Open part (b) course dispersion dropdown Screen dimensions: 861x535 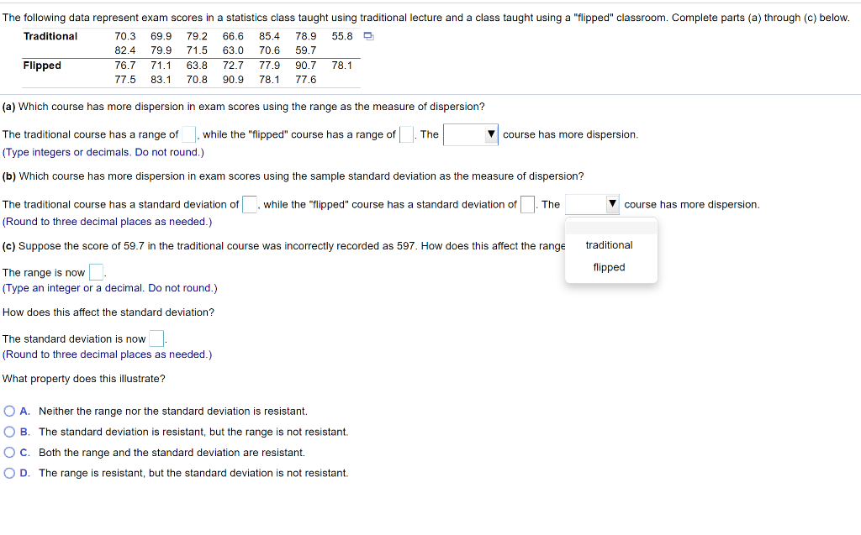point(592,204)
